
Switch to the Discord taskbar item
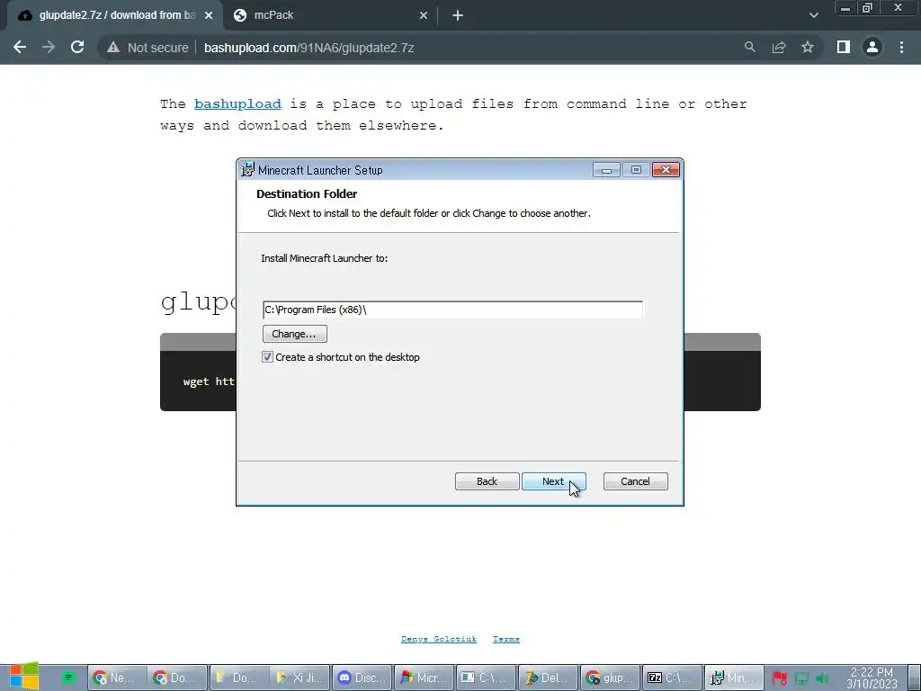click(362, 678)
